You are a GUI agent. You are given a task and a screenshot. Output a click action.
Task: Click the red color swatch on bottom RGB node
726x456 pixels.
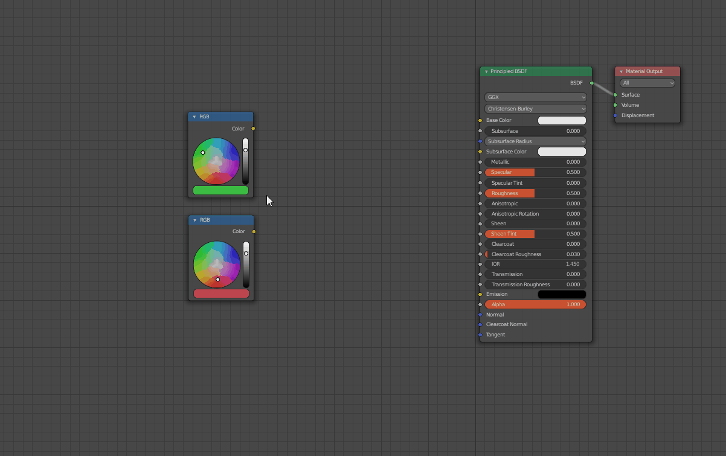(221, 294)
